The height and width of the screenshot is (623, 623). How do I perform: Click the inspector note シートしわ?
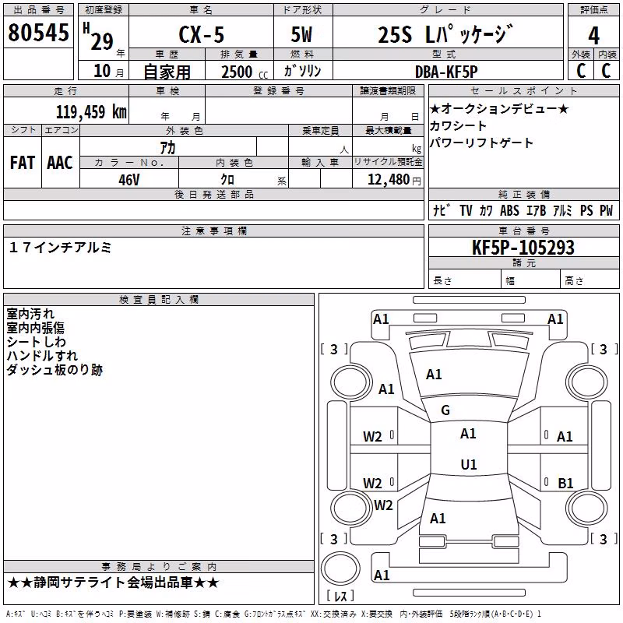click(36, 342)
